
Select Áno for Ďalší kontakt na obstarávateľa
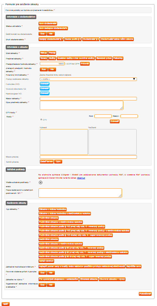(x=42, y=34)
